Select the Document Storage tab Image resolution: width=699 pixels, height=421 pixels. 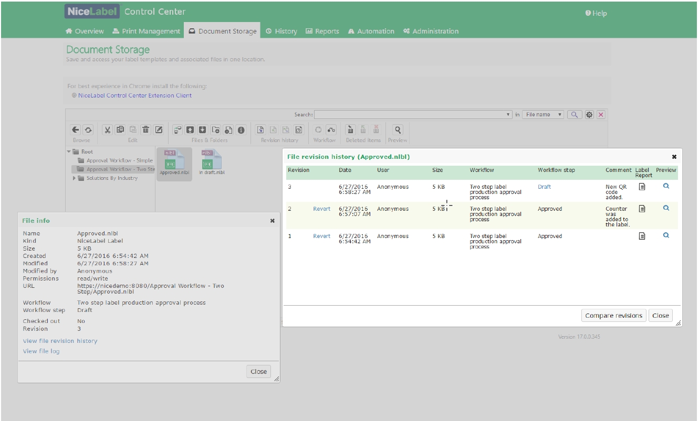point(223,31)
